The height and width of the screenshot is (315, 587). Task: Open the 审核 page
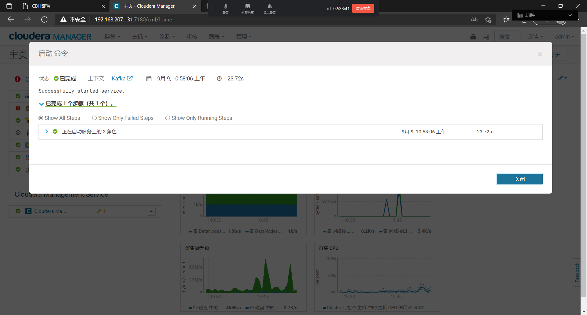click(x=192, y=37)
